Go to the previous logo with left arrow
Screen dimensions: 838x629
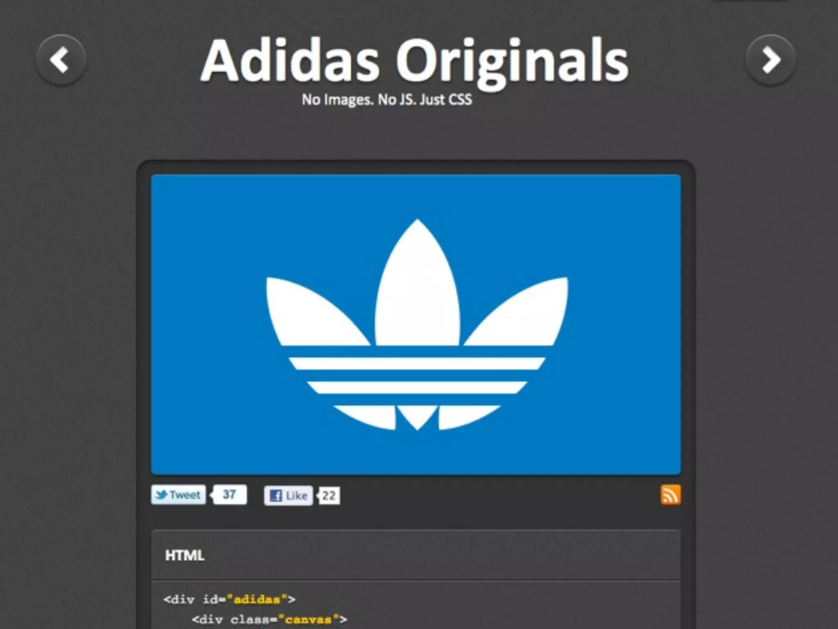click(x=61, y=60)
